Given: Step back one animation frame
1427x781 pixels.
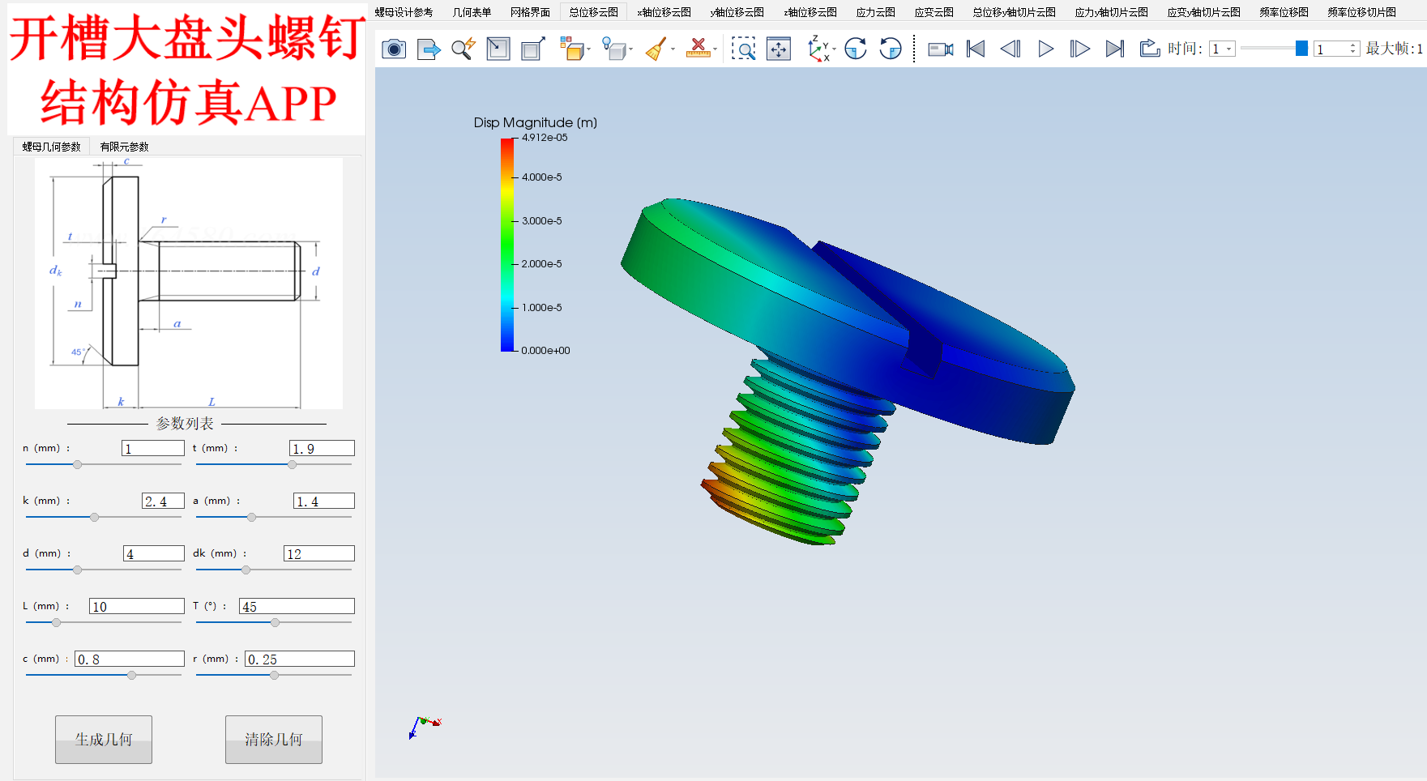Looking at the screenshot, I should click(1010, 49).
